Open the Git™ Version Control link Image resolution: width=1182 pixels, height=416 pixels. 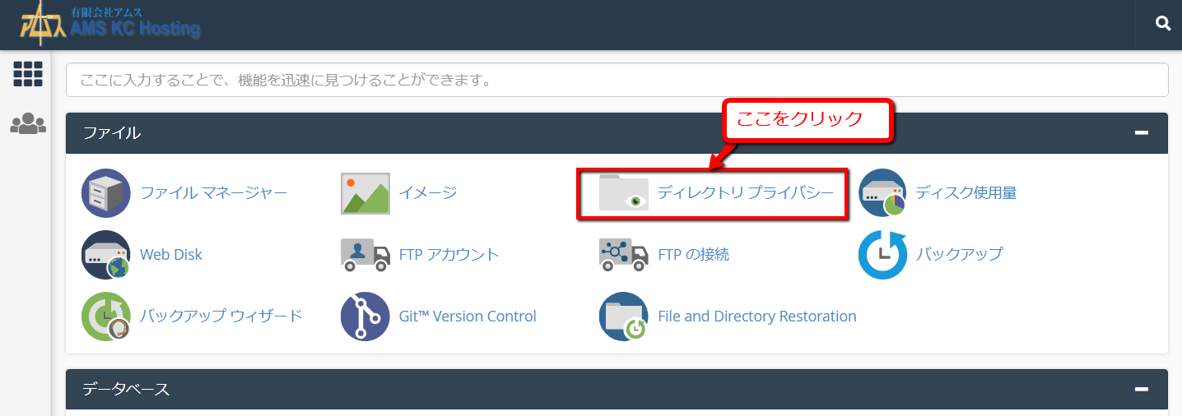(x=468, y=317)
